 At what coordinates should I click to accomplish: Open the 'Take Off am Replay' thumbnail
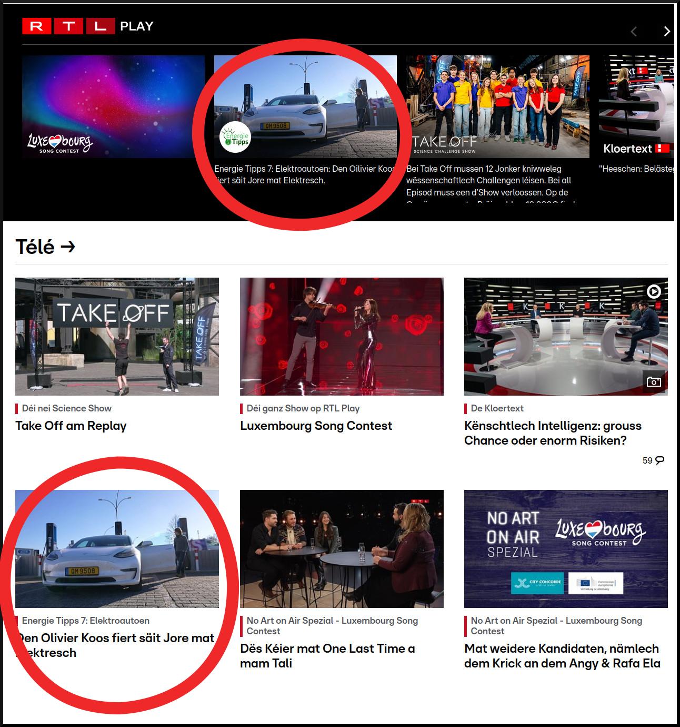[117, 337]
